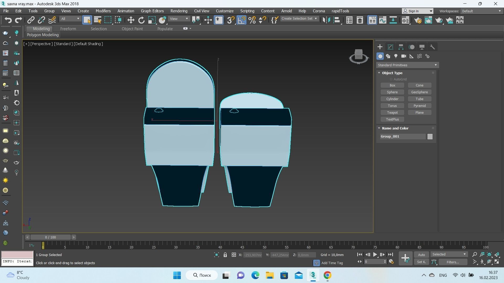
Task: Switch to Lights category in Create panel
Action: point(396,56)
